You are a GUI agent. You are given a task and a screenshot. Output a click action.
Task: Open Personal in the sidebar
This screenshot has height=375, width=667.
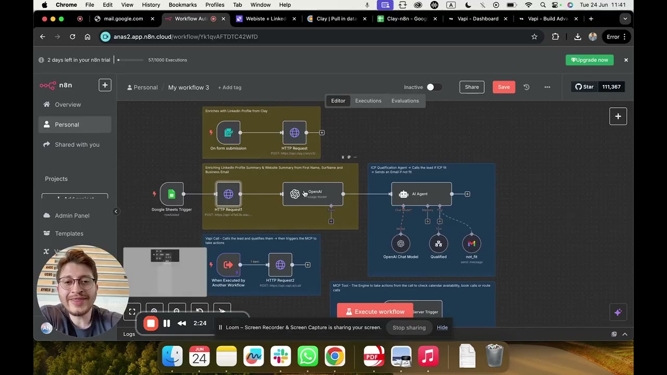75,124
